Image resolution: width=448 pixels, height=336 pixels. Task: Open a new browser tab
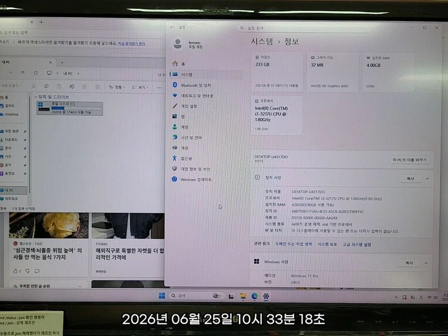(41, 22)
